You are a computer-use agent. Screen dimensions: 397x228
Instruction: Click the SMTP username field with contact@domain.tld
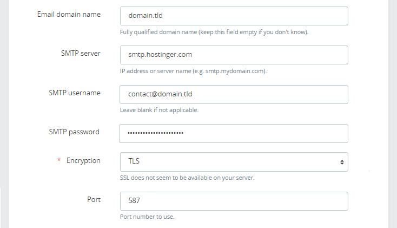(233, 94)
